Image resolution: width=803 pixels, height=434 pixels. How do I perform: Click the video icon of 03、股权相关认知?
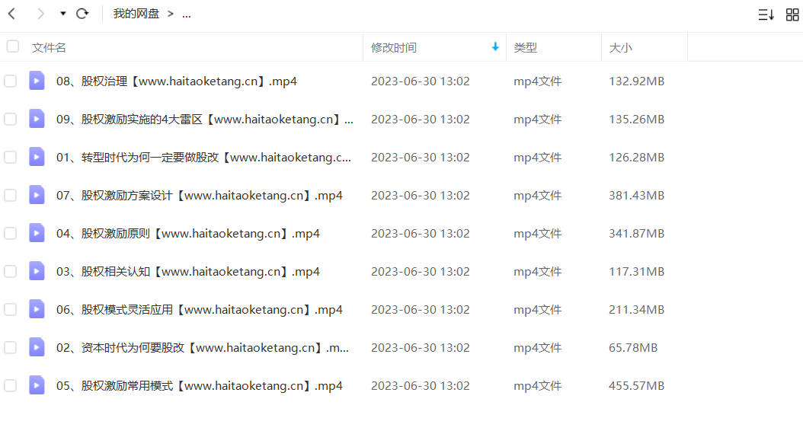click(x=37, y=271)
